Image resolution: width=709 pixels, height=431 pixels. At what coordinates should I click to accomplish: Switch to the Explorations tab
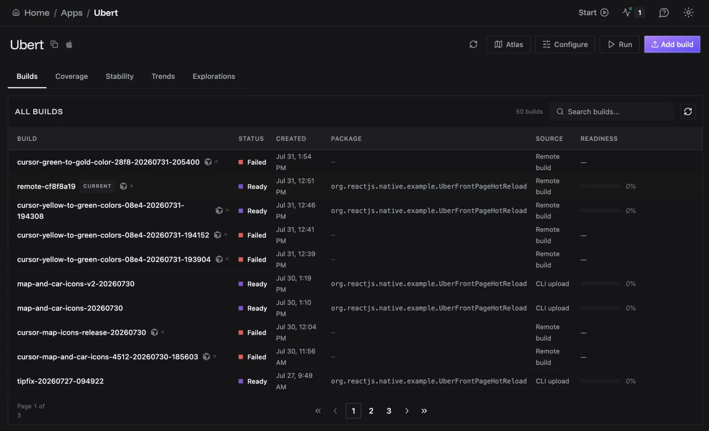coord(214,76)
